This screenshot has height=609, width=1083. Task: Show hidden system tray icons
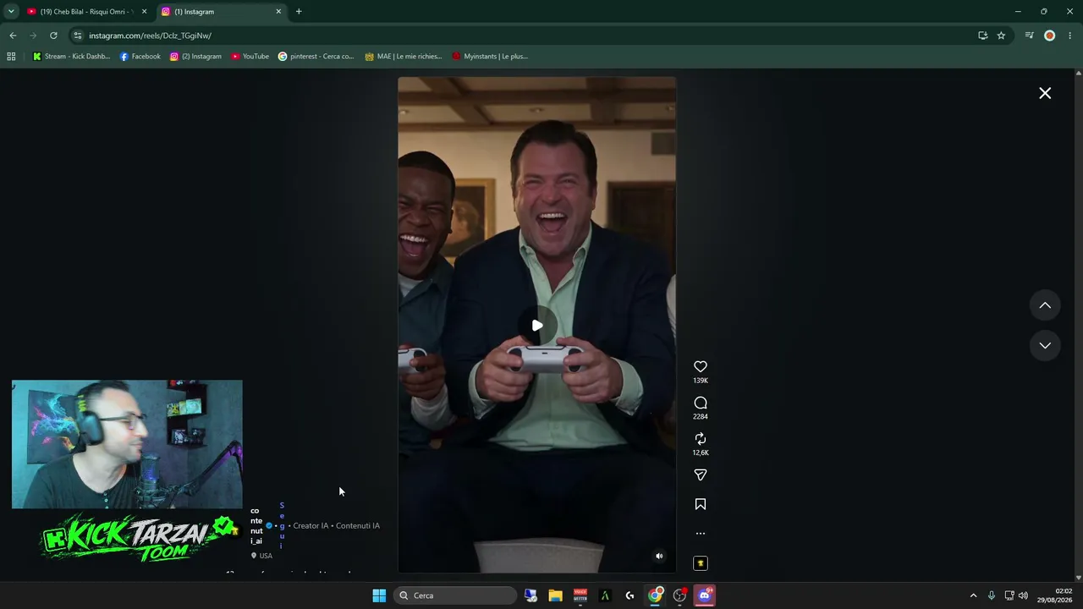click(973, 595)
